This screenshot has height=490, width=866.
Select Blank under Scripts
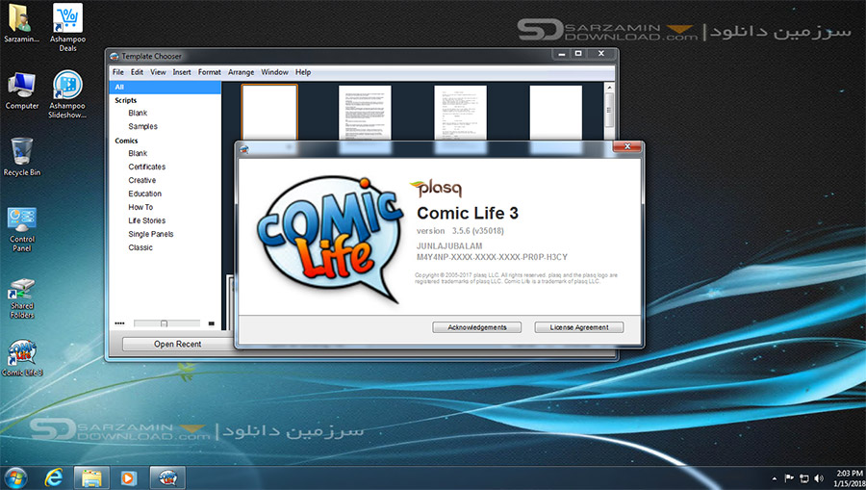pyautogui.click(x=138, y=114)
